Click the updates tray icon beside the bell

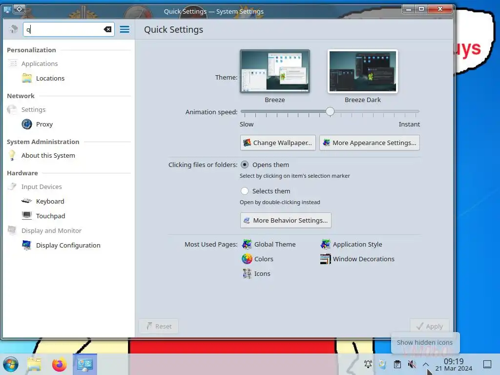point(383,364)
